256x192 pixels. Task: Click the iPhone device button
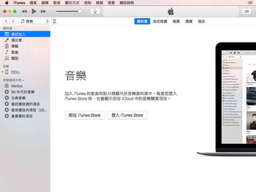(x=54, y=21)
